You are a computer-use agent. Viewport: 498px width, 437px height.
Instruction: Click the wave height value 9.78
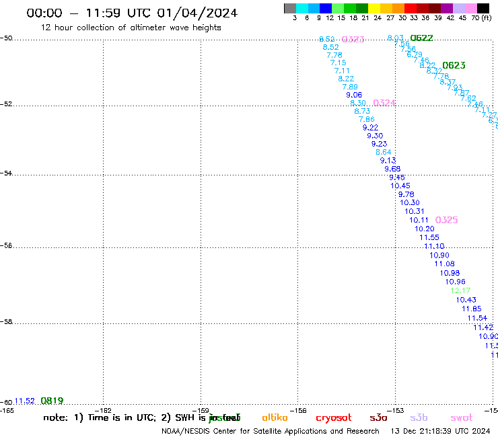point(406,194)
